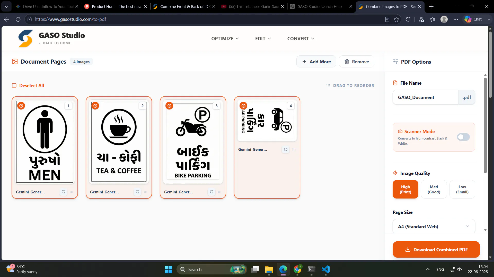Viewport: 494px width, 277px height.
Task: Open immersive reader view icon
Action: (387, 19)
